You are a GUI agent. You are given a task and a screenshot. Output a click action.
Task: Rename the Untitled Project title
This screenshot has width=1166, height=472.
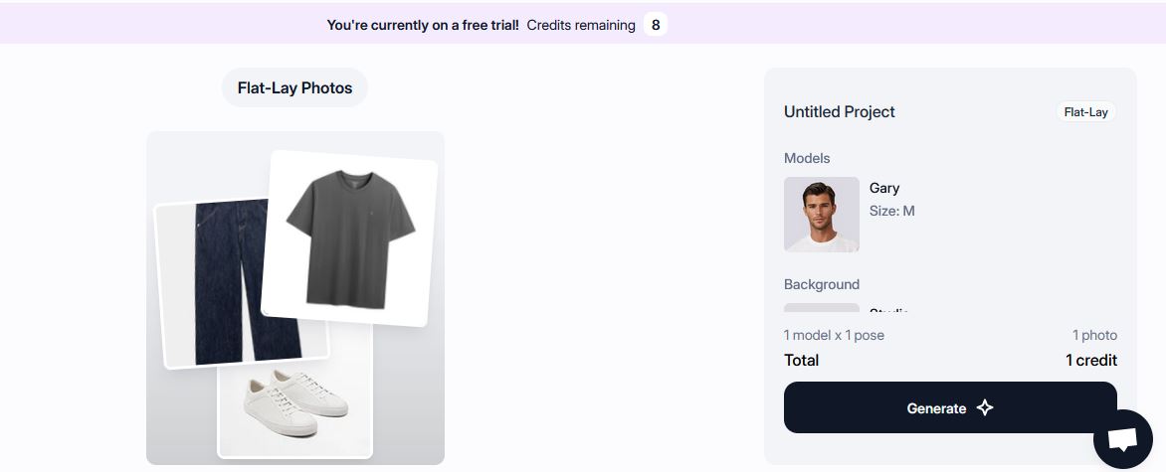tap(839, 112)
